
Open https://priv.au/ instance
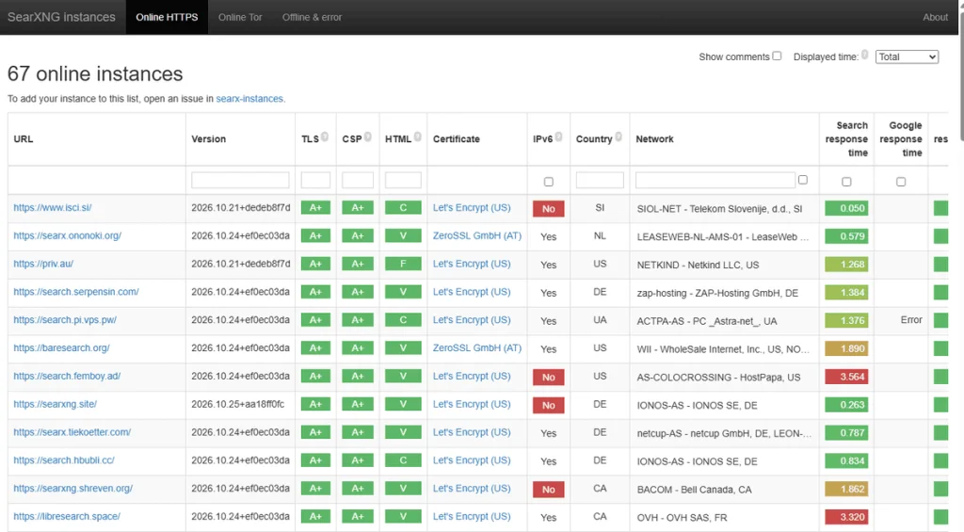pos(43,264)
